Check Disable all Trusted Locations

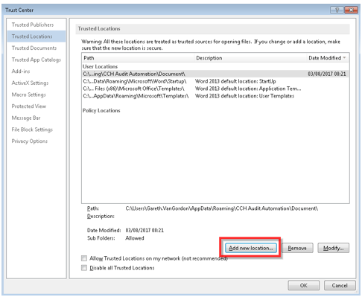[x=84, y=268]
